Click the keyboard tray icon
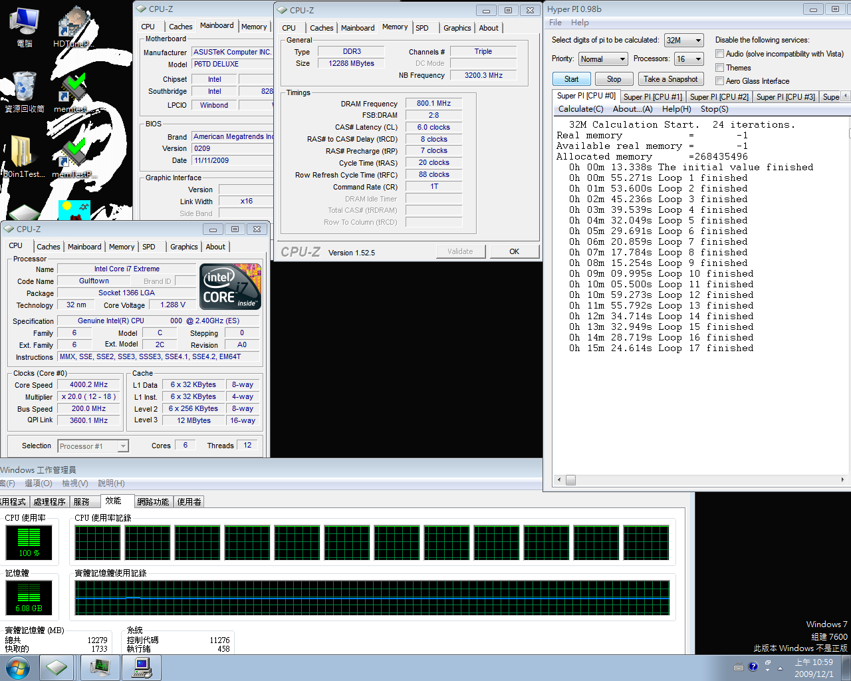851x681 pixels. 739,667
